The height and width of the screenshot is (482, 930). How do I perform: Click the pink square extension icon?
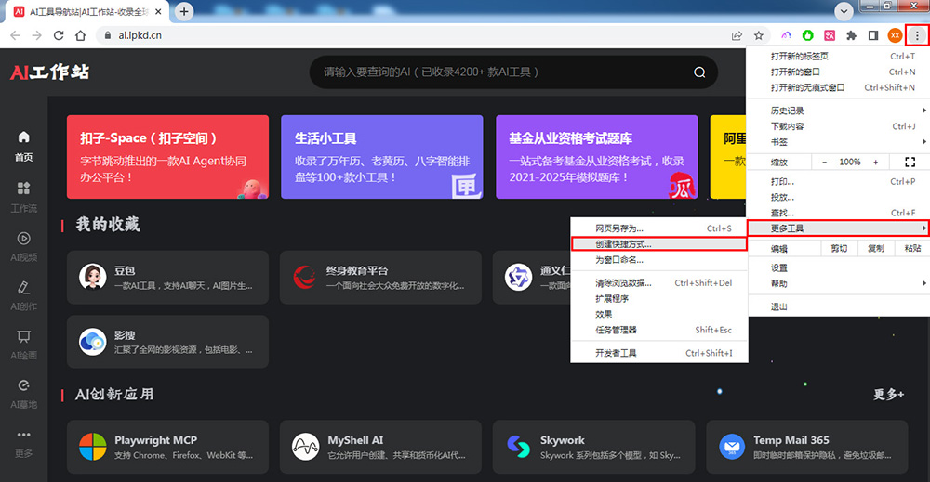830,35
